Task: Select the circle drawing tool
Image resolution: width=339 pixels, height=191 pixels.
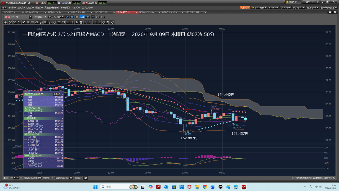Action: click(59, 22)
